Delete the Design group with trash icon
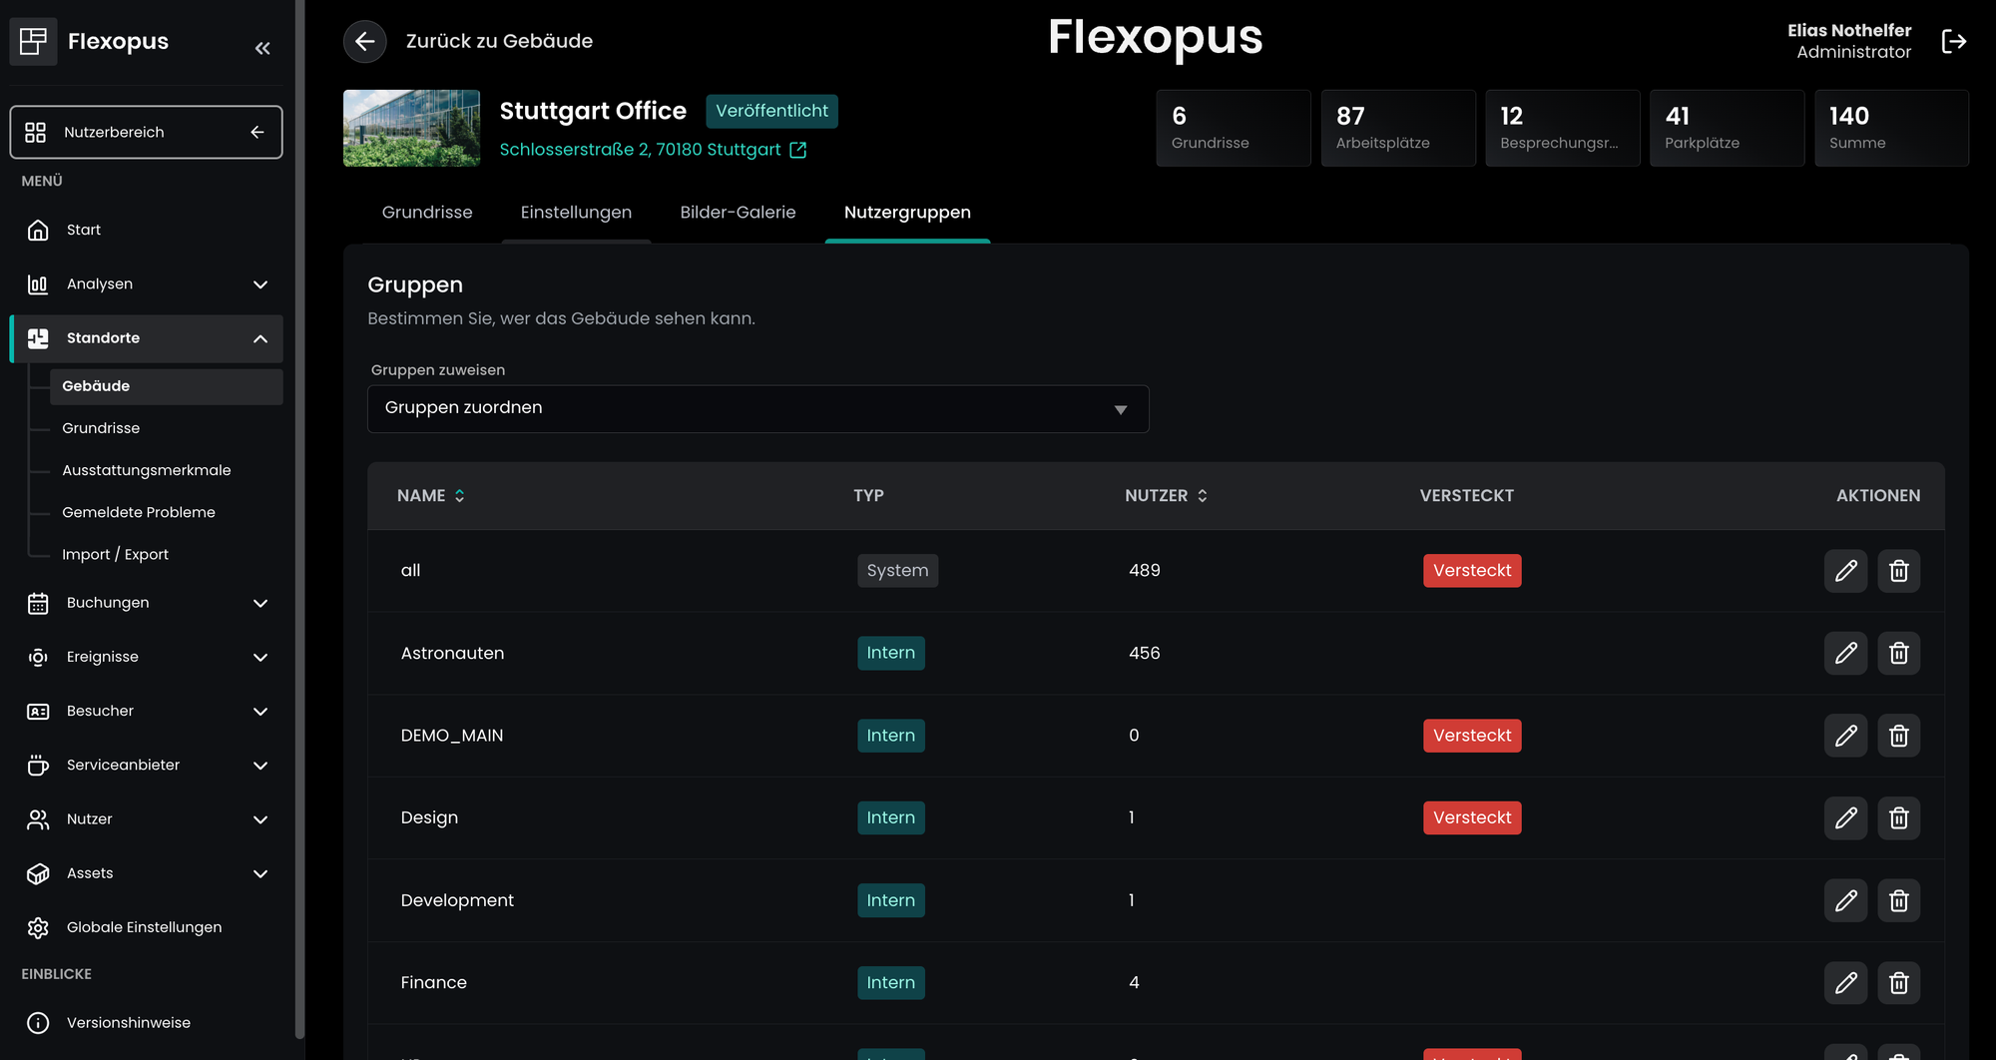The image size is (1996, 1060). 1898,817
